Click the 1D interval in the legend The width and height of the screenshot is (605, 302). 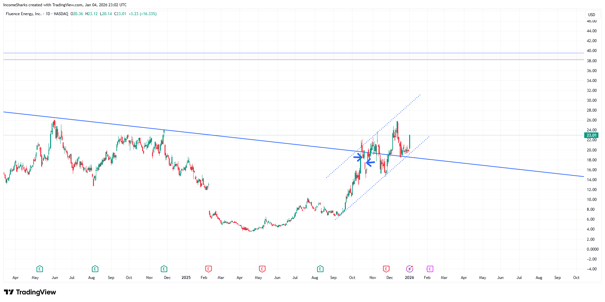point(48,14)
